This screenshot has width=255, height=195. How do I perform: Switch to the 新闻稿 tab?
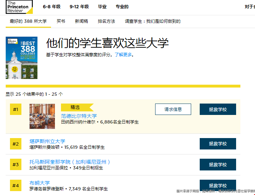tap(81, 21)
